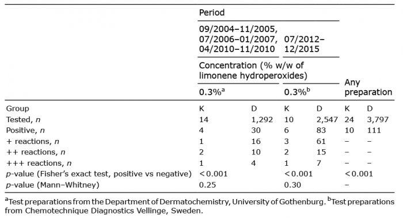Image resolution: width=403 pixels, height=218 pixels.
Task: Click the 'Any preparation' column header
Action: 368,87
